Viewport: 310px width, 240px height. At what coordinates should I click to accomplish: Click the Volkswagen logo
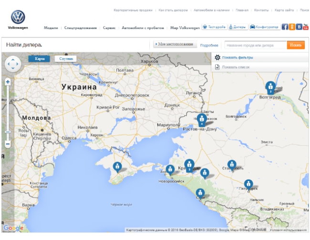tap(18, 18)
